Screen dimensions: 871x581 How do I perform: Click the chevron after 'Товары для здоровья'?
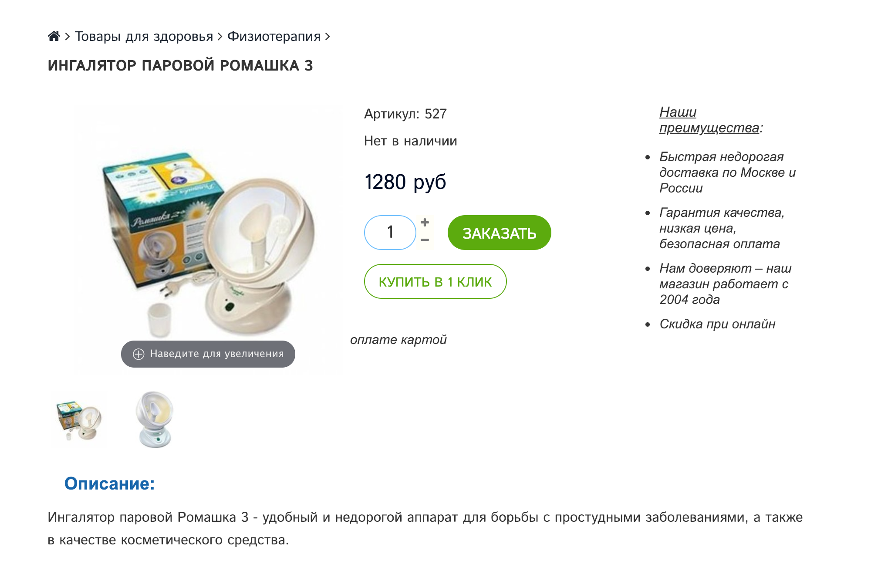point(220,37)
